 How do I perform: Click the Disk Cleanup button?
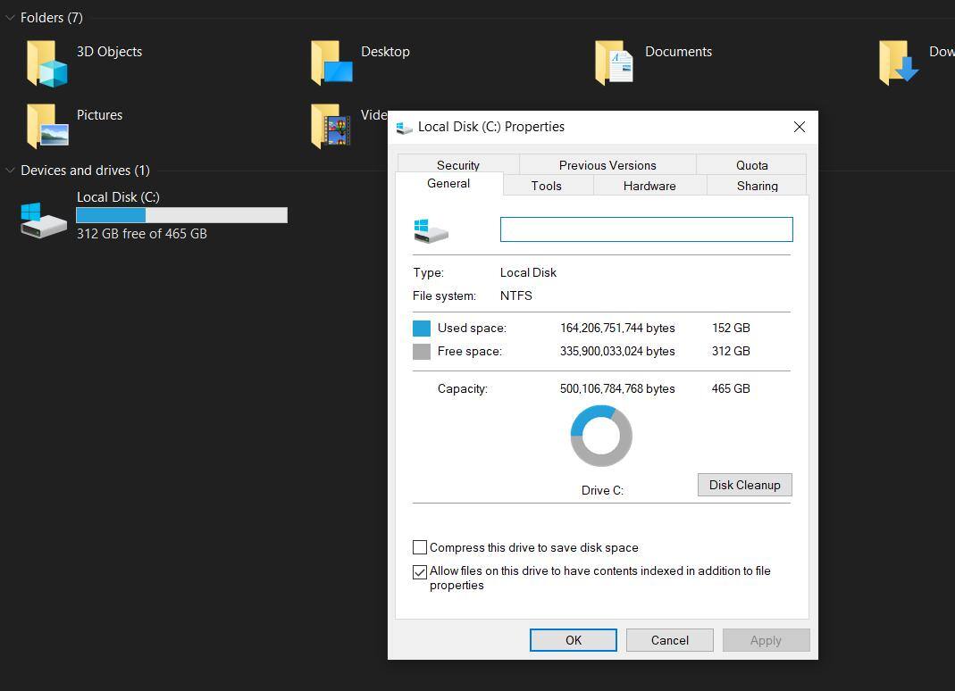pyautogui.click(x=745, y=485)
